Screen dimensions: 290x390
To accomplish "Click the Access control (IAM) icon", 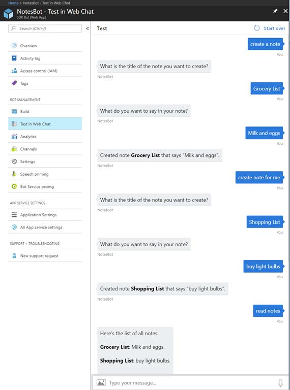I will point(14,71).
